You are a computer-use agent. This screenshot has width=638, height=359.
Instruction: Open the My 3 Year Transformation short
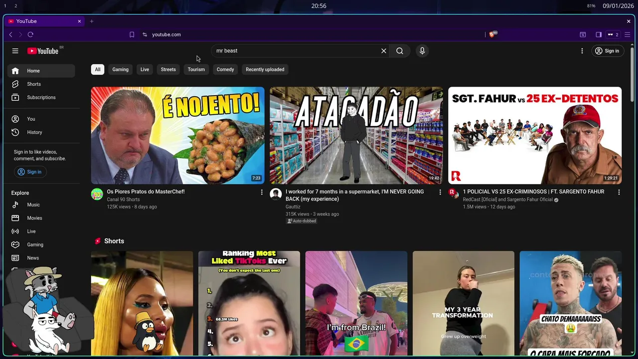(464, 304)
